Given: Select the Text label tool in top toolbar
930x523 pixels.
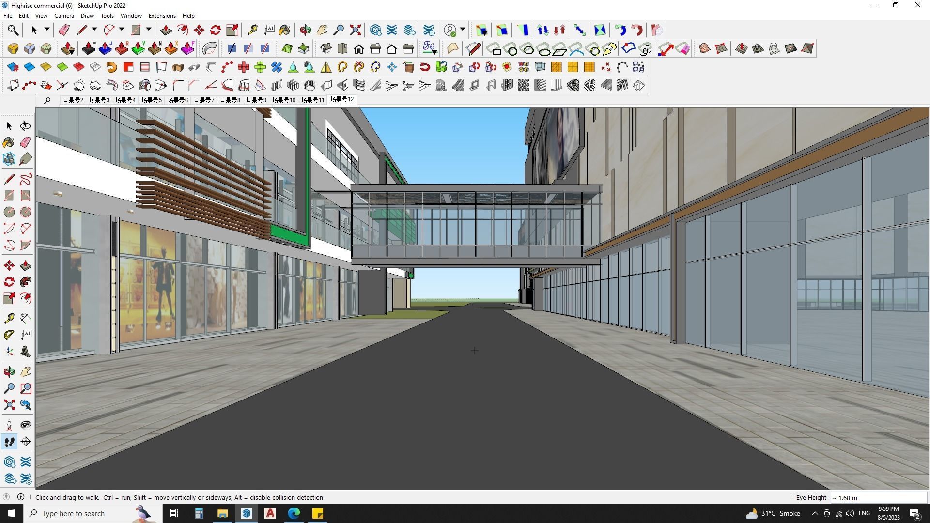Looking at the screenshot, I should (x=269, y=30).
